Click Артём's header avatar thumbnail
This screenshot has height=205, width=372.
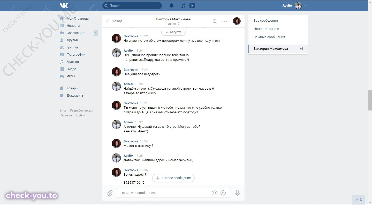298,6
